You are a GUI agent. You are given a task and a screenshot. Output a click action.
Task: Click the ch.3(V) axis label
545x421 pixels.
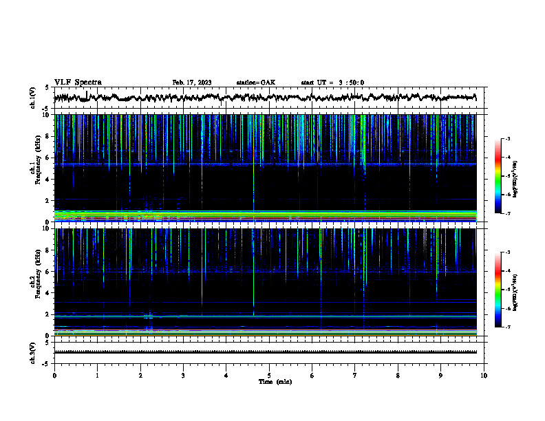pos(32,353)
